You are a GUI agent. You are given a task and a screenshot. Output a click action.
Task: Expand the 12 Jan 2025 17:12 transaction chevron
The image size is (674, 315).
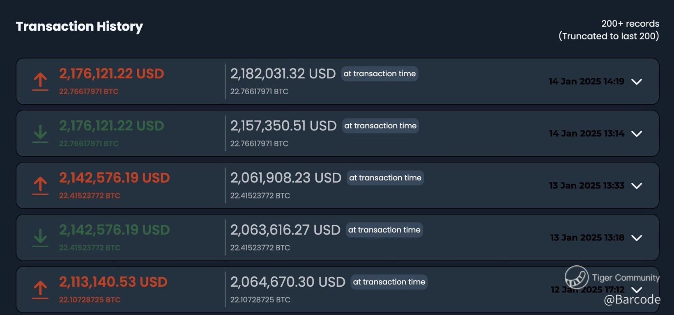[x=637, y=290]
